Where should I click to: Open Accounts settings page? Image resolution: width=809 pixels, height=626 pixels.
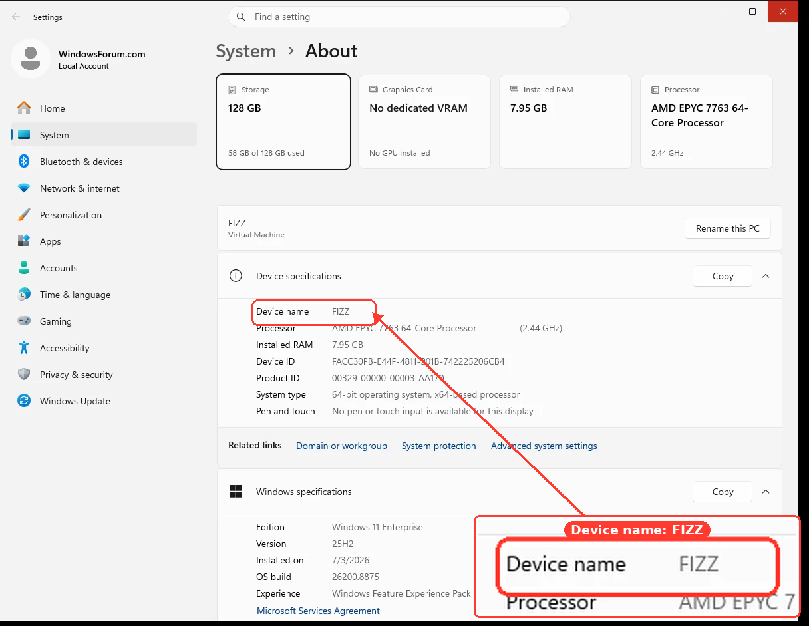coord(104,268)
